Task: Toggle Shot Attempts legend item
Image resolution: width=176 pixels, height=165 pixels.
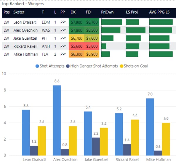Action: click(50, 66)
